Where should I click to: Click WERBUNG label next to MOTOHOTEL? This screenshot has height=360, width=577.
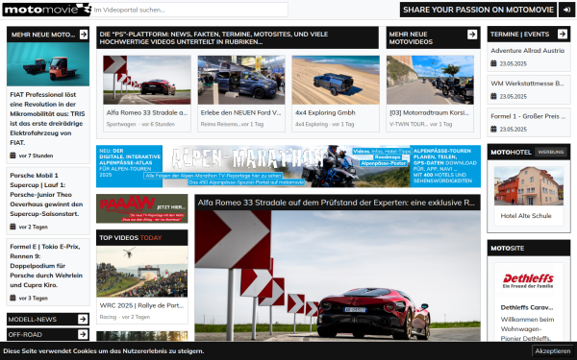[x=550, y=152]
